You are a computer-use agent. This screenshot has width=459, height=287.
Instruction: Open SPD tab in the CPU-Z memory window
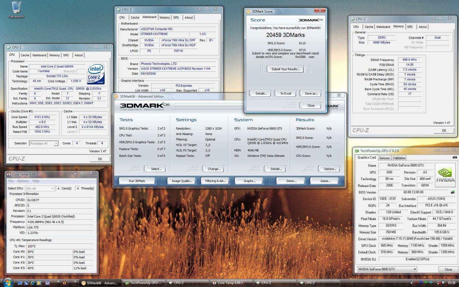click(410, 27)
